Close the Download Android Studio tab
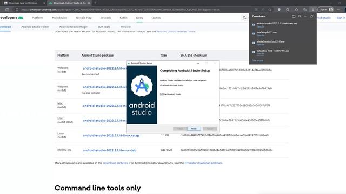This screenshot has height=194, width=346. 89,3
